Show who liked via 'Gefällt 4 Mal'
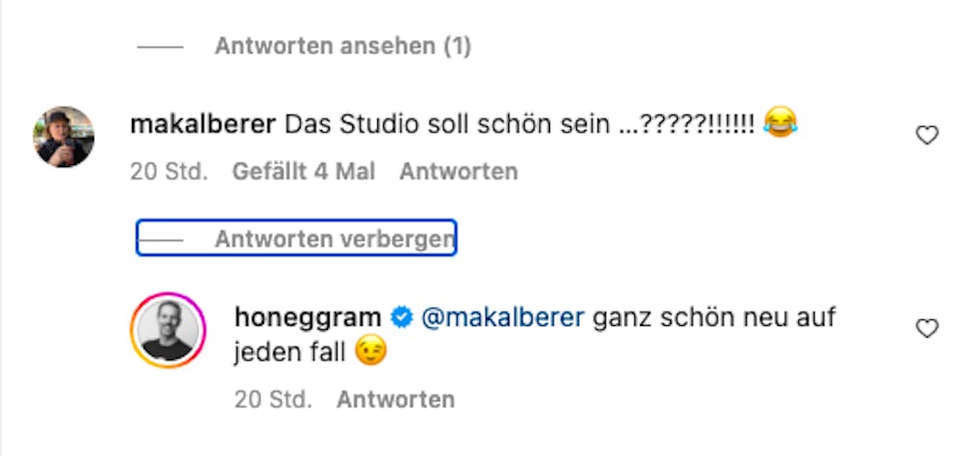The image size is (964, 456). click(303, 172)
